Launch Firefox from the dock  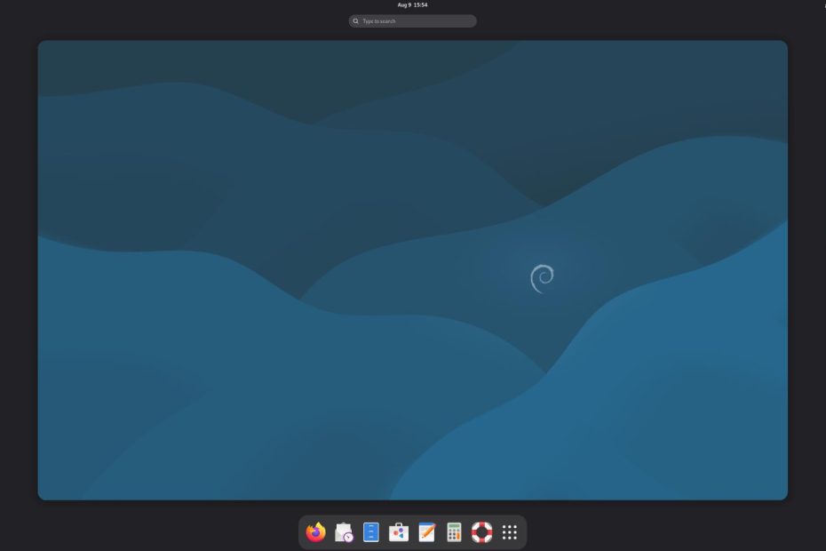[316, 532]
